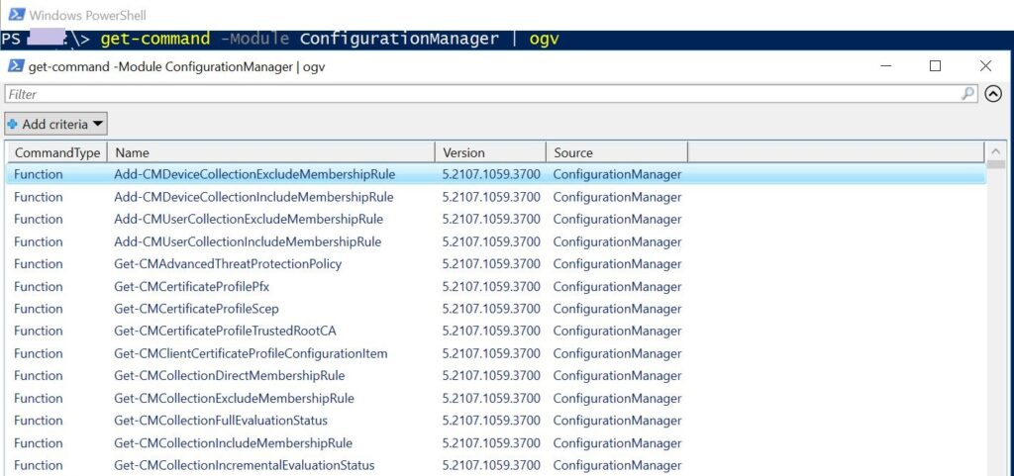Select Get-CMCollectionExcludeMembershipRule row
Image resolution: width=1014 pixels, height=476 pixels.
coord(496,398)
